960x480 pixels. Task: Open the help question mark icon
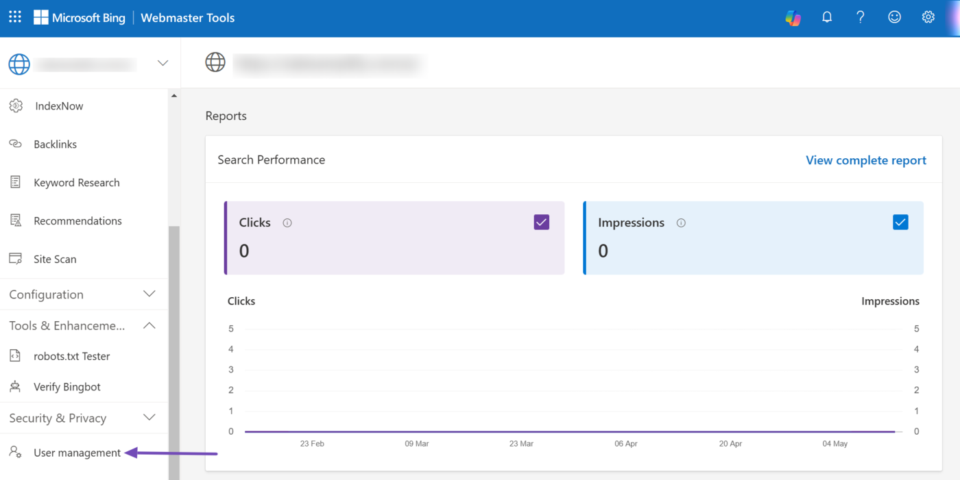(x=861, y=18)
